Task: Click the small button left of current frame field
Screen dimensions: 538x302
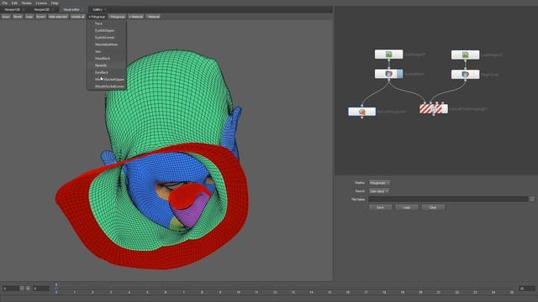Action: tap(28, 289)
